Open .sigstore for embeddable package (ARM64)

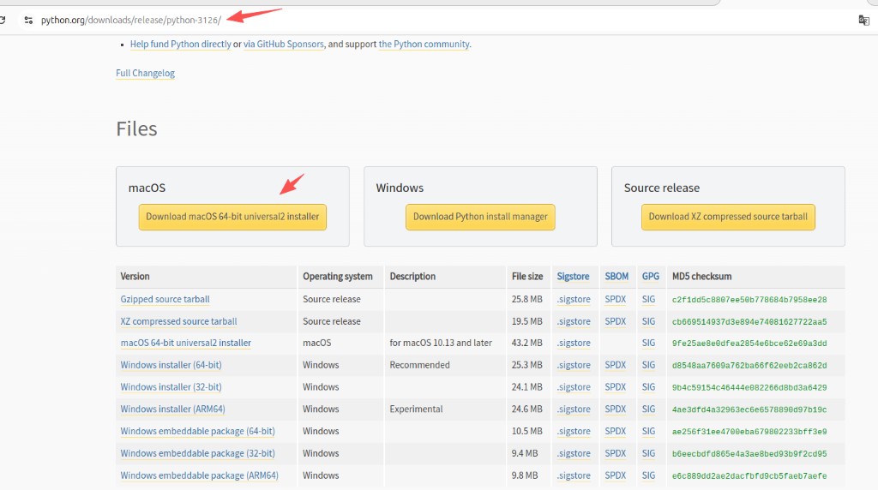tap(574, 475)
